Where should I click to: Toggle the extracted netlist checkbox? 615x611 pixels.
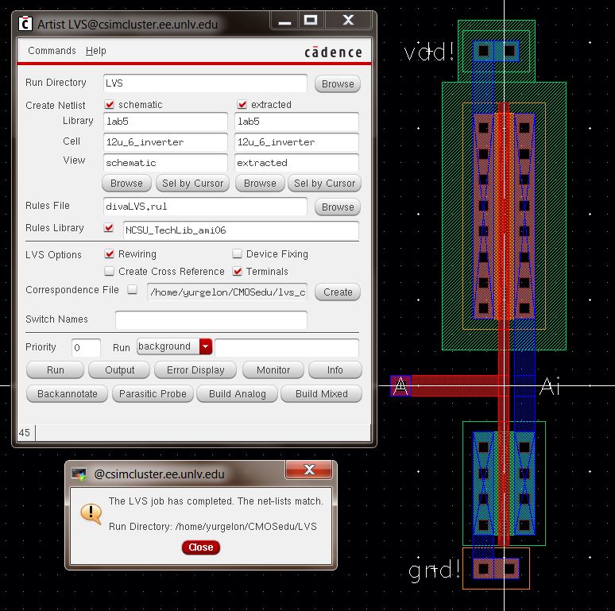click(242, 104)
